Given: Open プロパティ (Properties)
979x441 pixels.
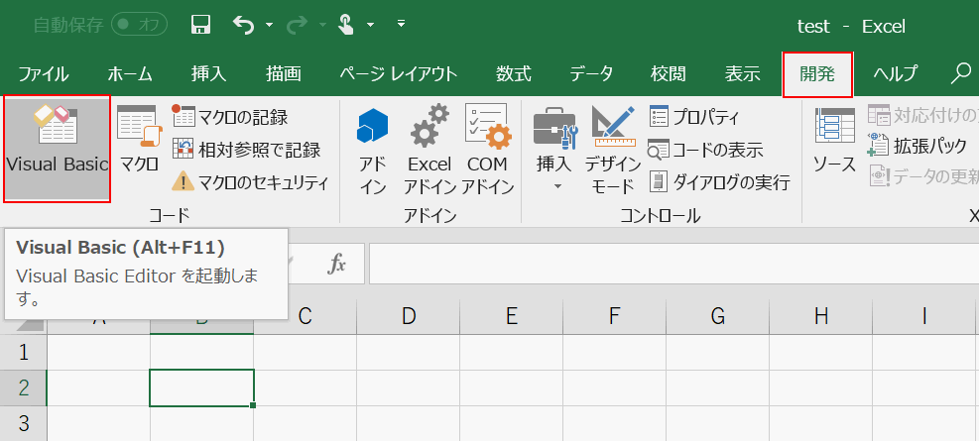Looking at the screenshot, I should 694,117.
